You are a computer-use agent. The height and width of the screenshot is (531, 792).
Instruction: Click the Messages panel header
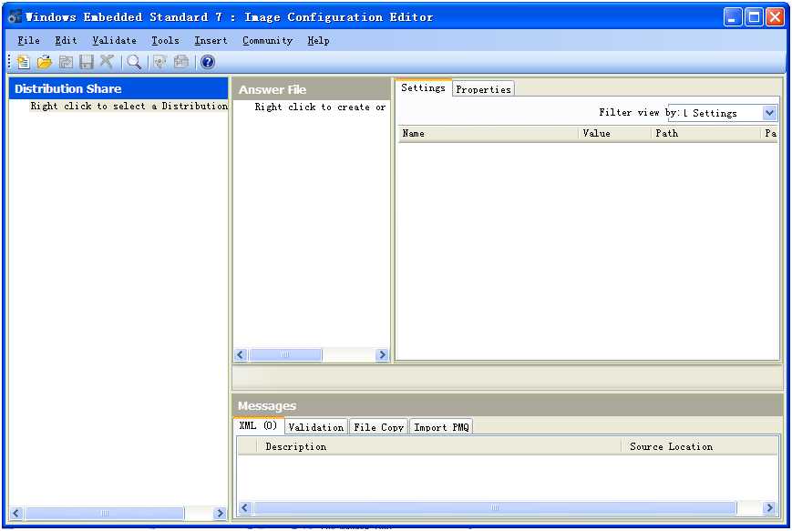click(x=508, y=405)
